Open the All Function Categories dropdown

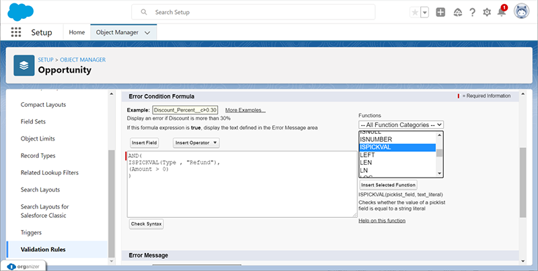tap(401, 125)
